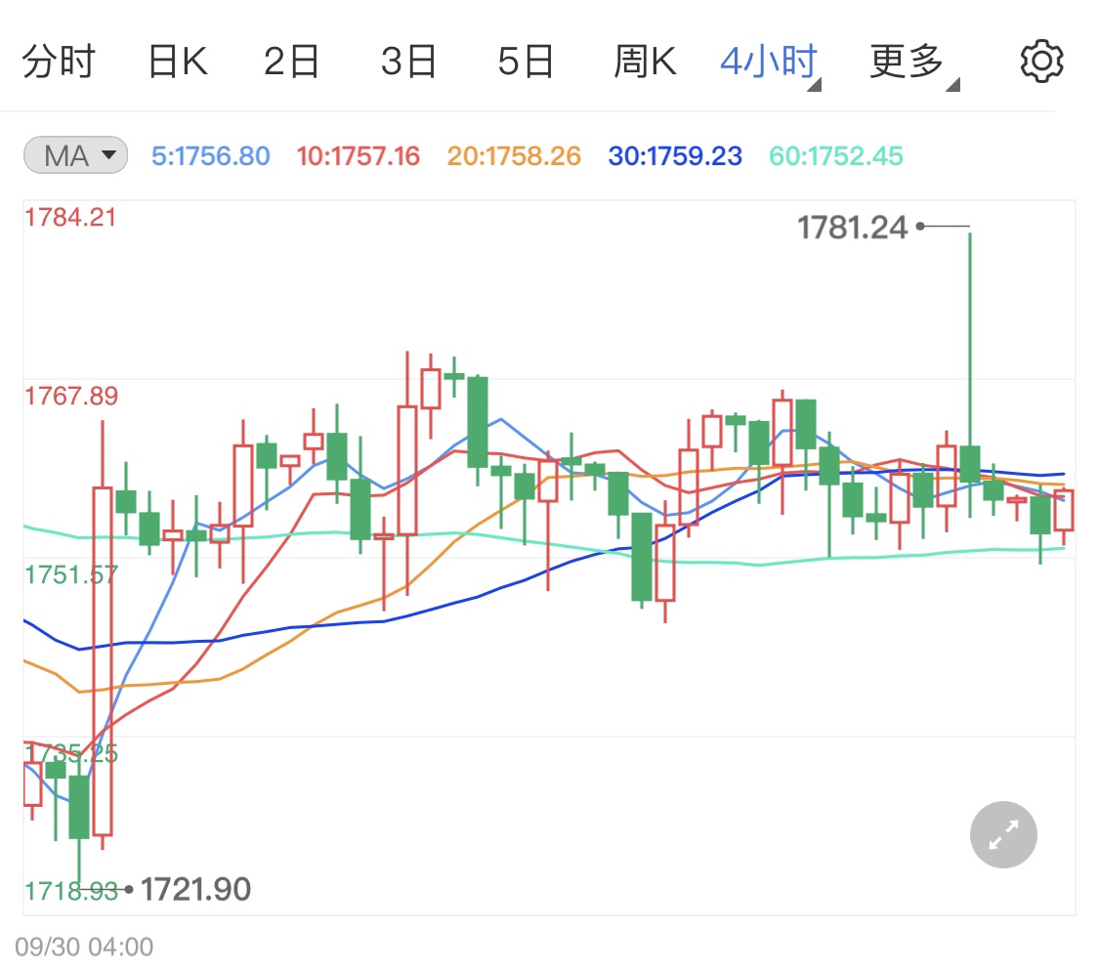
Task: Click the axis label 1767.89
Action: pos(70,396)
